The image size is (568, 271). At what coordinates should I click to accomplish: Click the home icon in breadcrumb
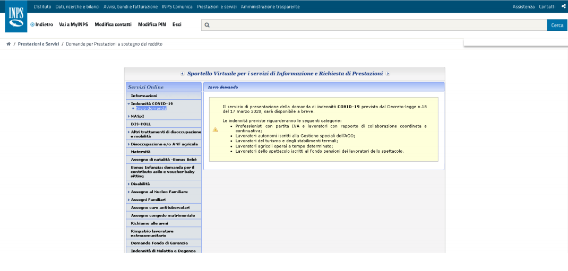8,44
